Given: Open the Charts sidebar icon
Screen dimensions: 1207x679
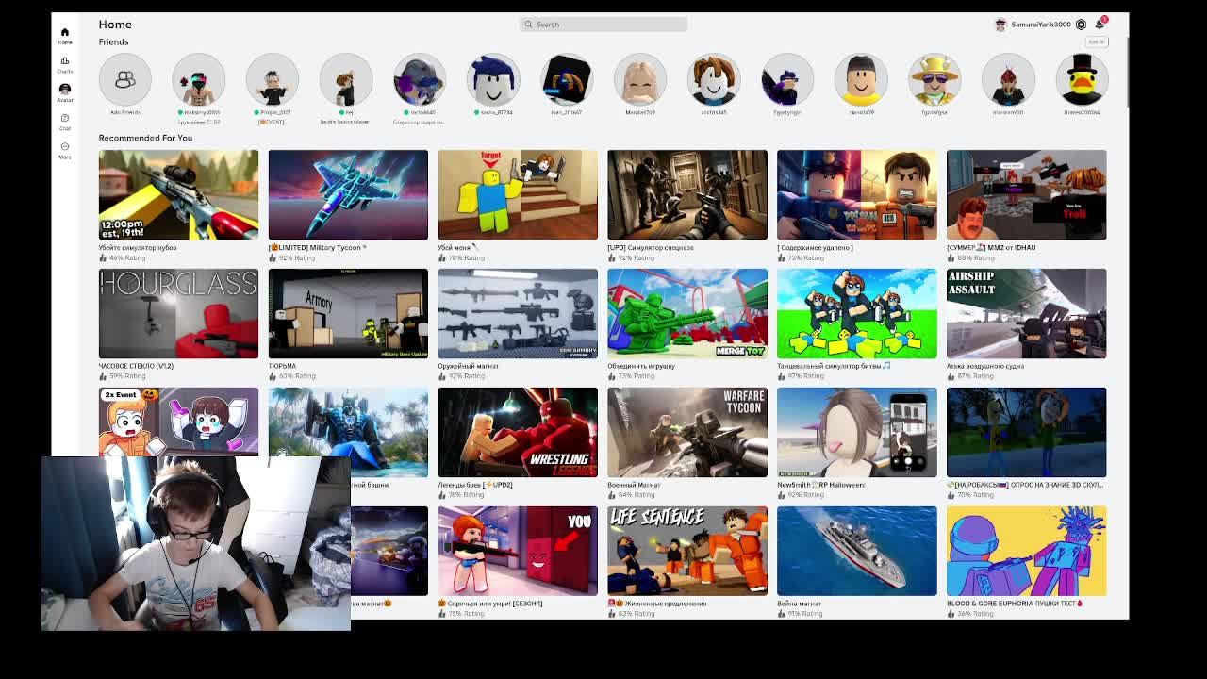Looking at the screenshot, I should 65,64.
